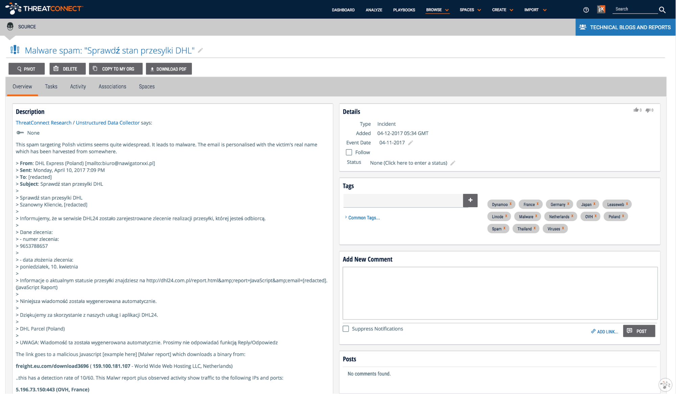Screen dimensions: 676x394
Task: Remove the Dynamoo tag
Action: pyautogui.click(x=511, y=204)
